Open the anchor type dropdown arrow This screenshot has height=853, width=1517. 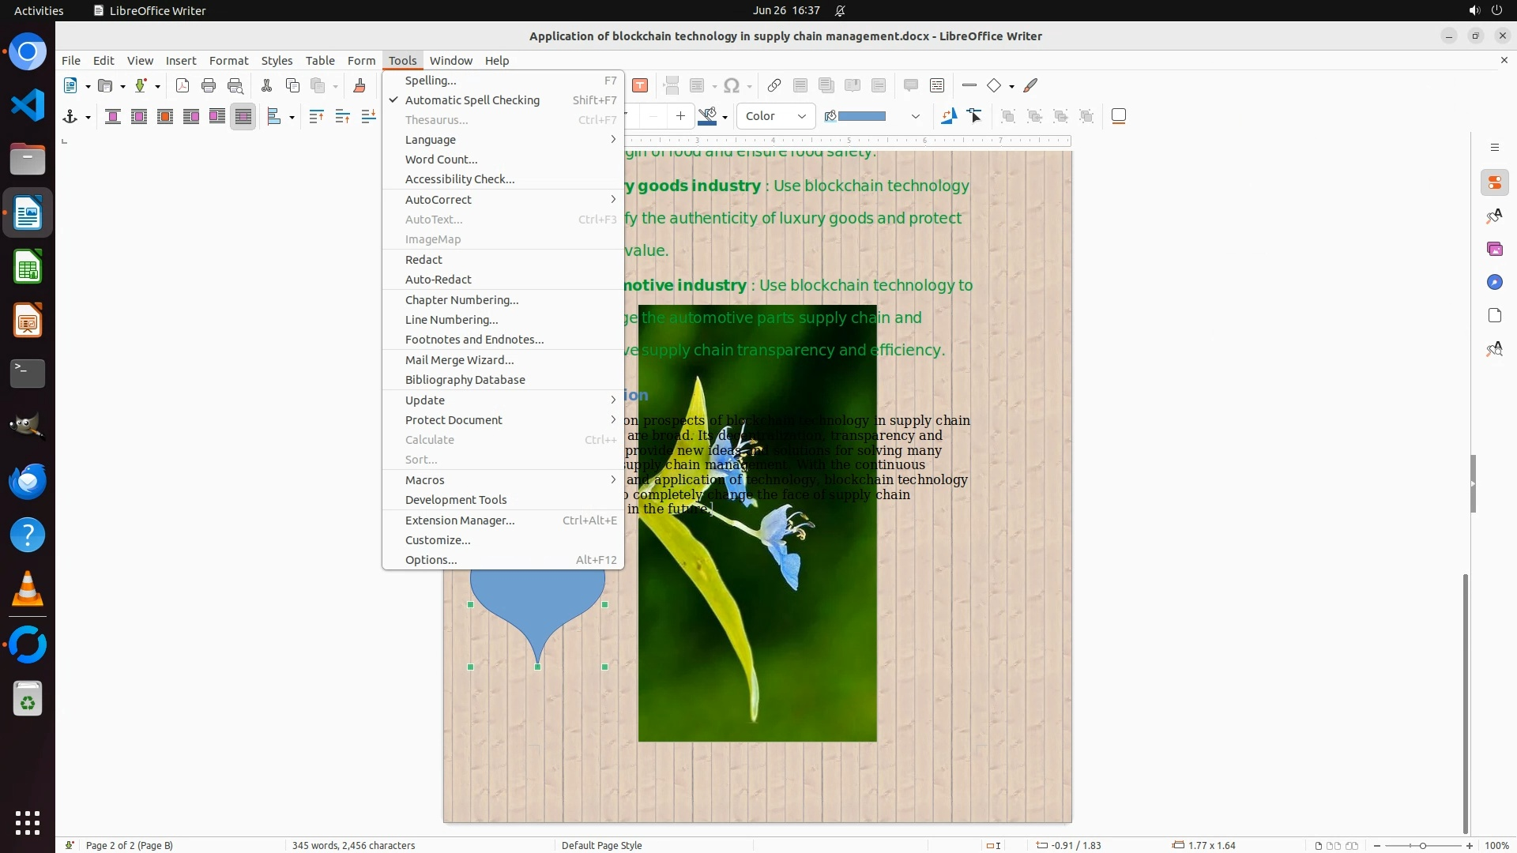pos(88,117)
